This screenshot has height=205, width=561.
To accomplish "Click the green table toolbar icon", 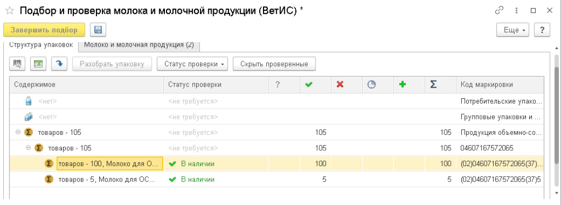I will (38, 64).
